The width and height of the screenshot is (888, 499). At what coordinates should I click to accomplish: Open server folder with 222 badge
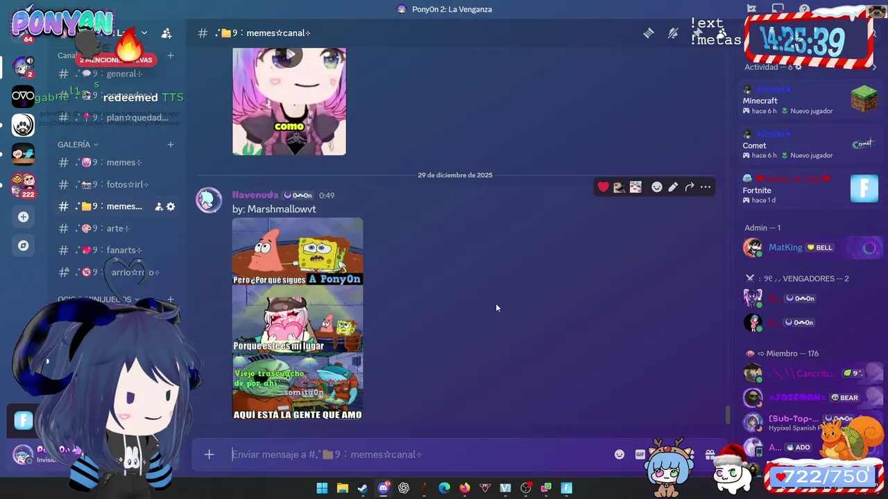pyautogui.click(x=23, y=184)
